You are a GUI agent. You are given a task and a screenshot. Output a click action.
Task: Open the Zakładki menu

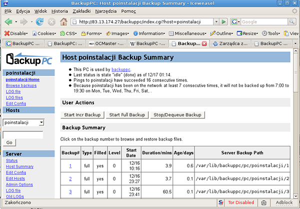81,11
